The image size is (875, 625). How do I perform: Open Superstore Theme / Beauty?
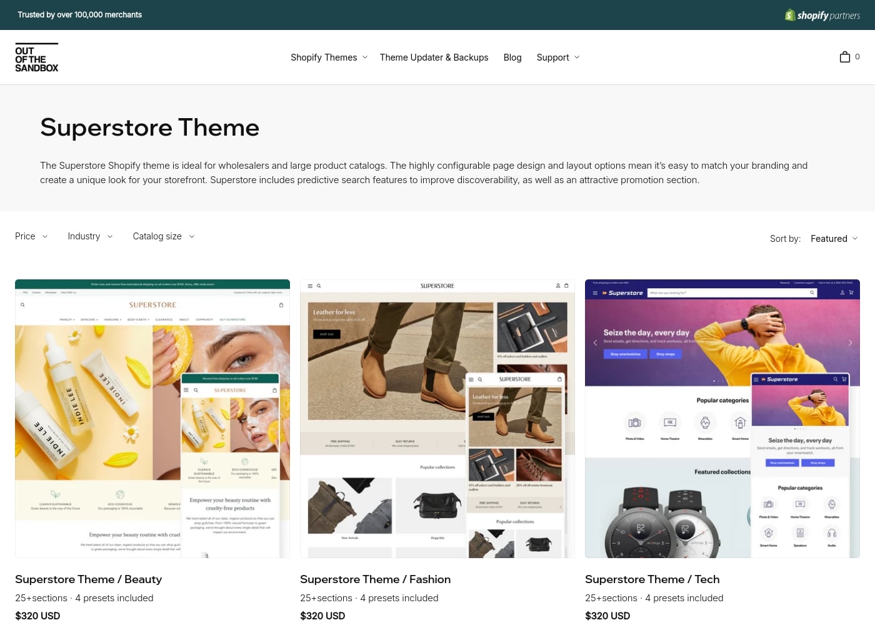pyautogui.click(x=88, y=579)
